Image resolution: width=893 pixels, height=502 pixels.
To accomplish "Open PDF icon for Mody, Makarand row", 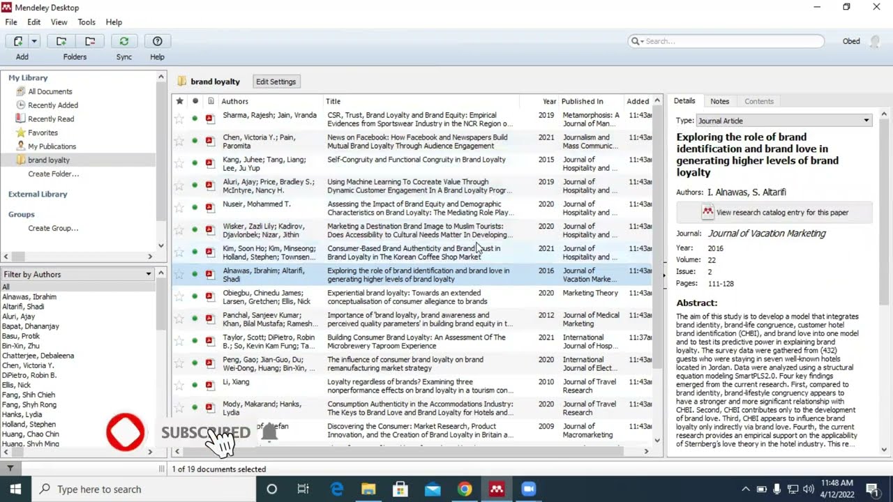I will click(210, 409).
